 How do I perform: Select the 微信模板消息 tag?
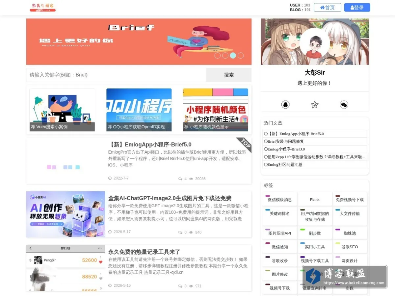(280, 199)
